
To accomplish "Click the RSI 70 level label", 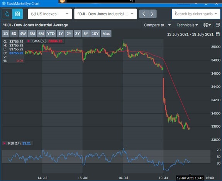I will click(x=219, y=150).
